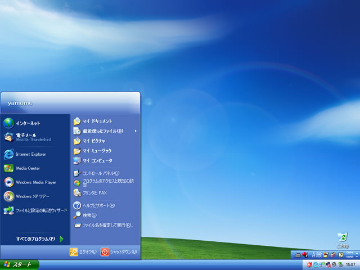Open IME tools toolbox icon
The image size is (360, 270).
pos(334,255)
